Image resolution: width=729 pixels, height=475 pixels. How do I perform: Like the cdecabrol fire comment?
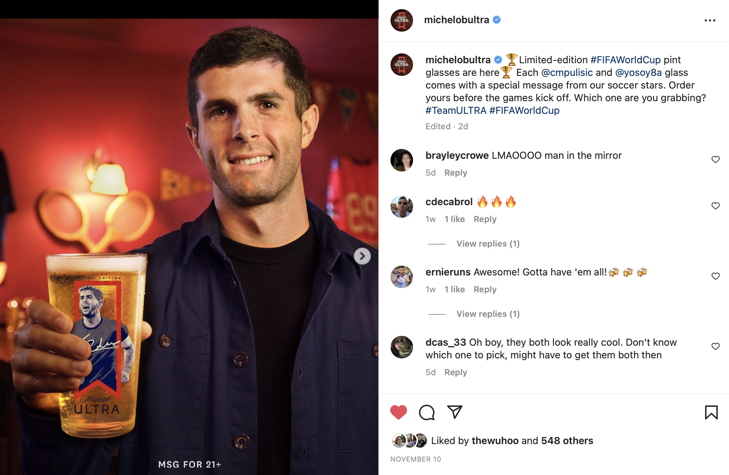715,206
